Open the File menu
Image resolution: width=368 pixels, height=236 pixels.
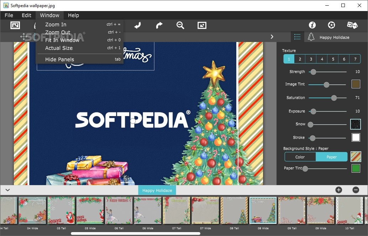coord(9,15)
